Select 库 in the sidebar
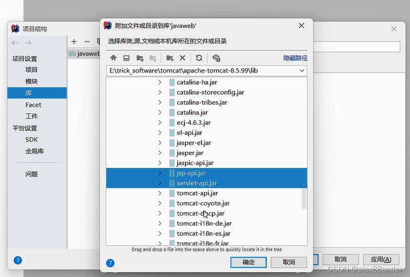Screen dimensions: 410x277 [37, 93]
